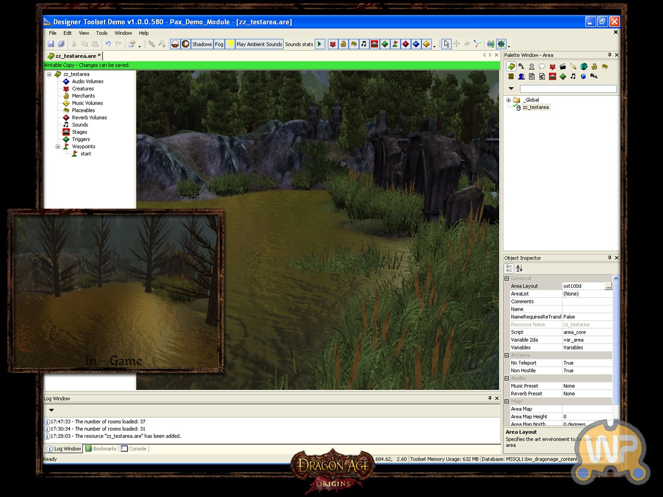Click the Save icon in the toolbar
This screenshot has width=663, height=497.
(x=51, y=44)
